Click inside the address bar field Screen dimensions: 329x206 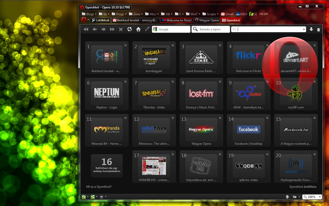[269, 29]
